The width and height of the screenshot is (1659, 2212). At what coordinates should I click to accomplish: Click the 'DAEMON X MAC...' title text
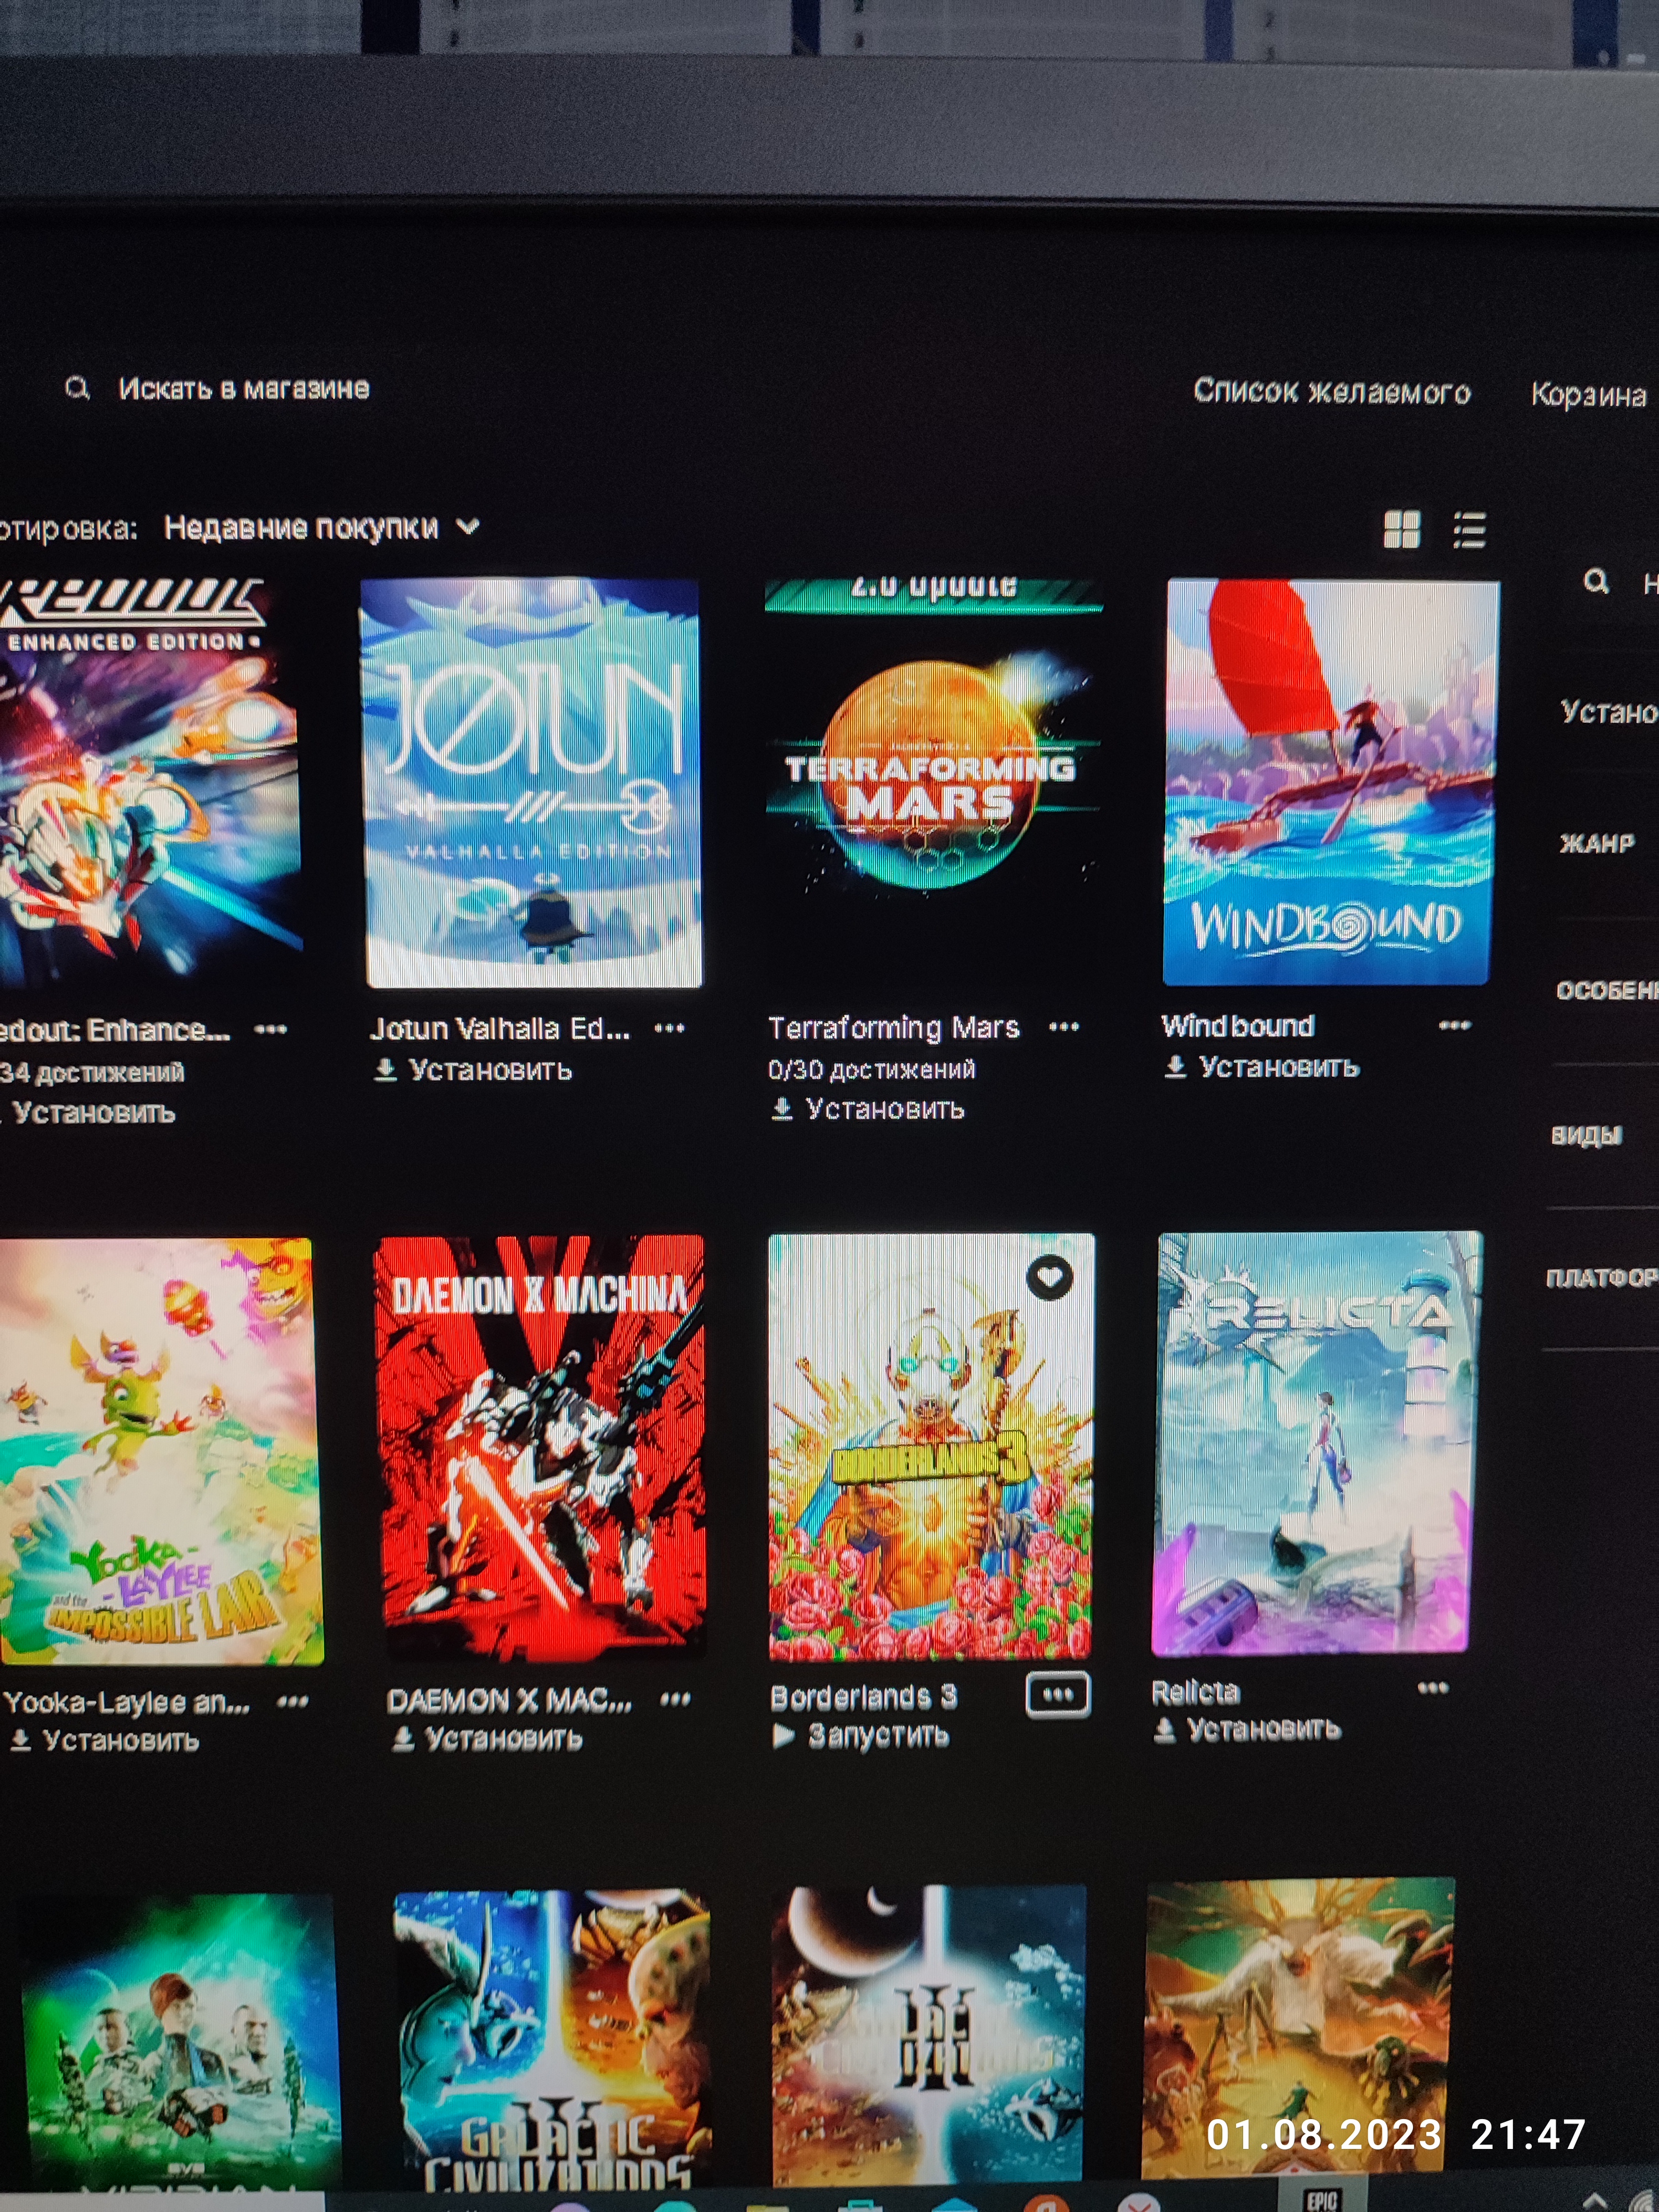click(510, 1700)
